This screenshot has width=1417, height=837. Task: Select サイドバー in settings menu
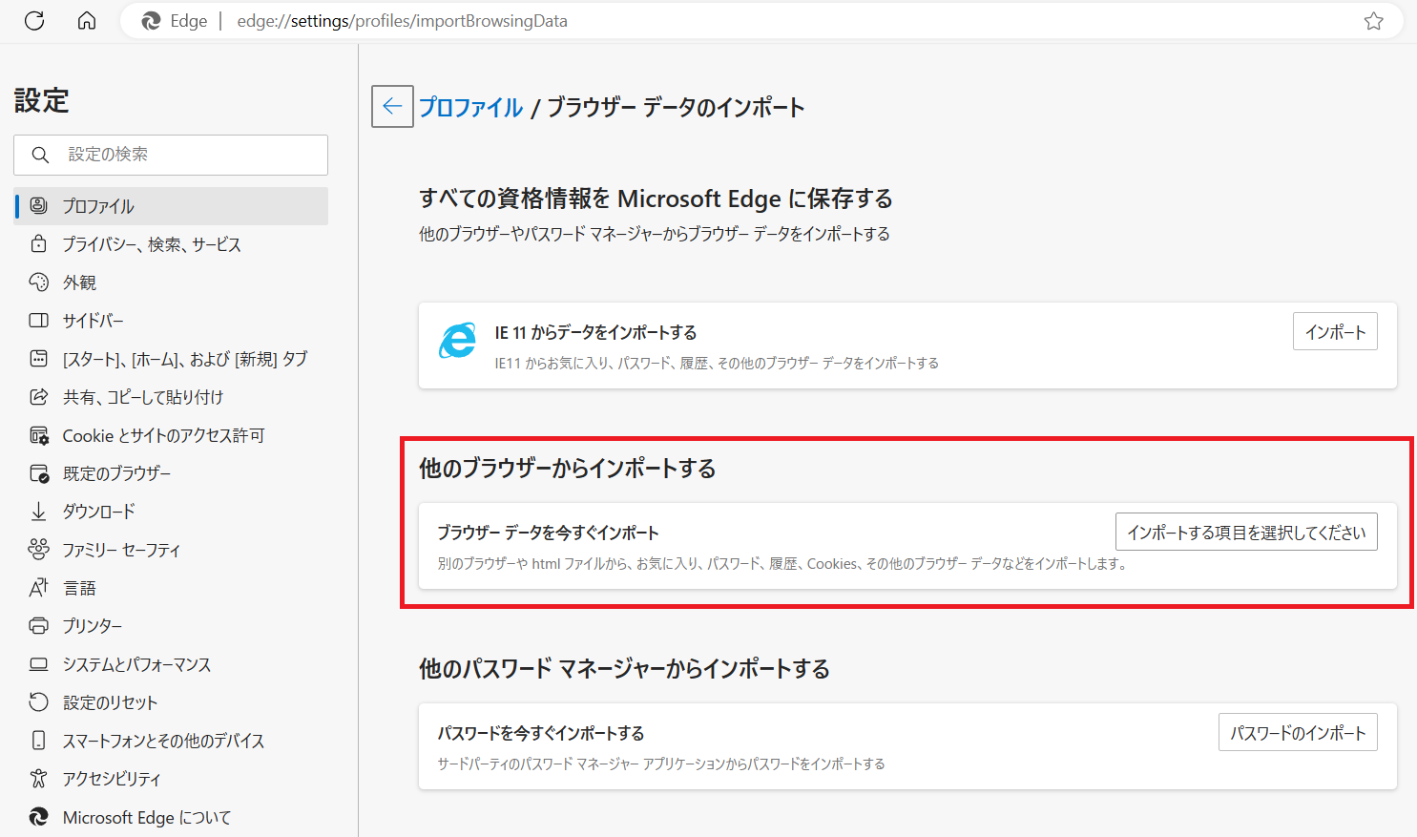pos(172,321)
